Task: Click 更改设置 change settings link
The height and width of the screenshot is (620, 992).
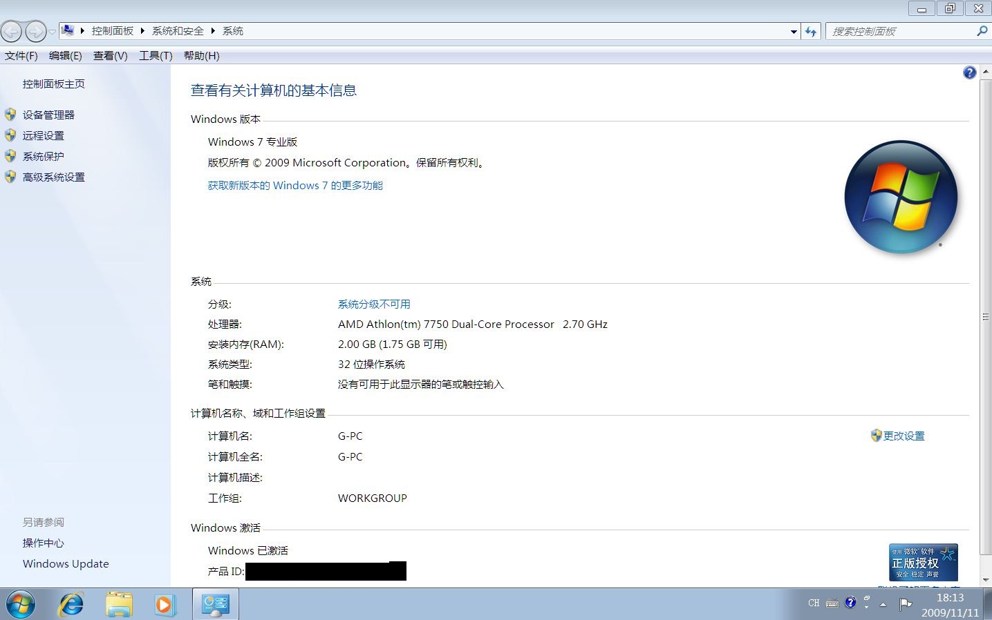Action: 904,436
